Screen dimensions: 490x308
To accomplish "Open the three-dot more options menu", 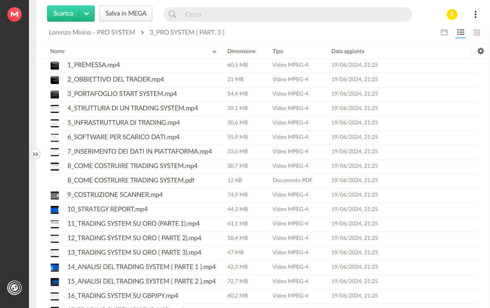I will click(475, 14).
